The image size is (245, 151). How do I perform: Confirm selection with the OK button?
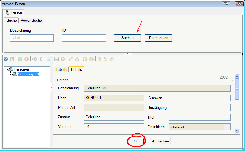137,141
